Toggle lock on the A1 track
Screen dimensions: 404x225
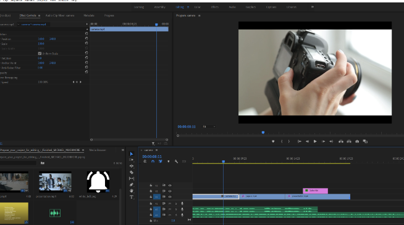tap(151, 203)
